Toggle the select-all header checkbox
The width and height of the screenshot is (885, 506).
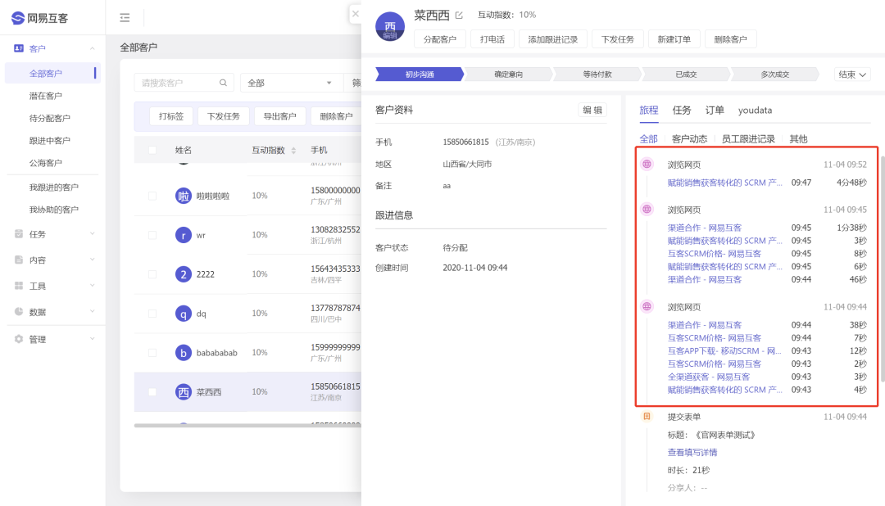point(152,150)
